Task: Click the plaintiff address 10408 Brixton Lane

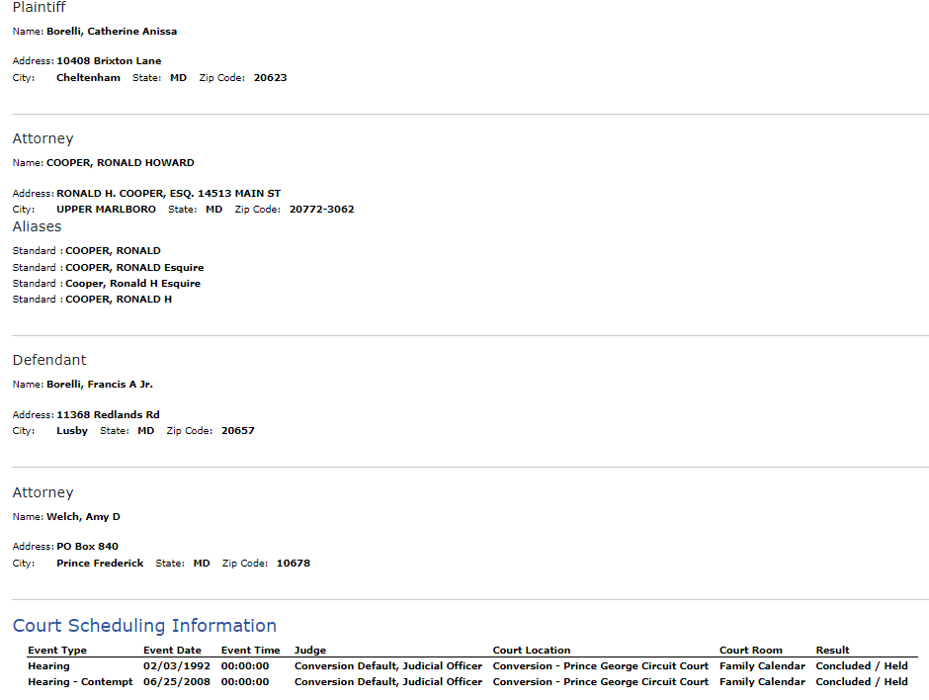Action: click(x=109, y=61)
